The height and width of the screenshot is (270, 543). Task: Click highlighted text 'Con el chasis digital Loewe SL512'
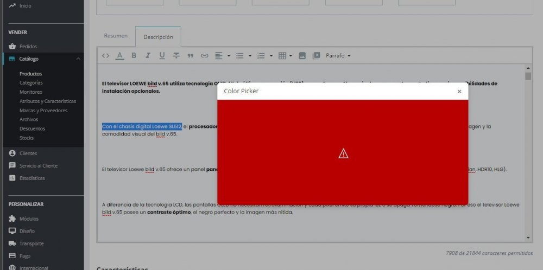142,126
